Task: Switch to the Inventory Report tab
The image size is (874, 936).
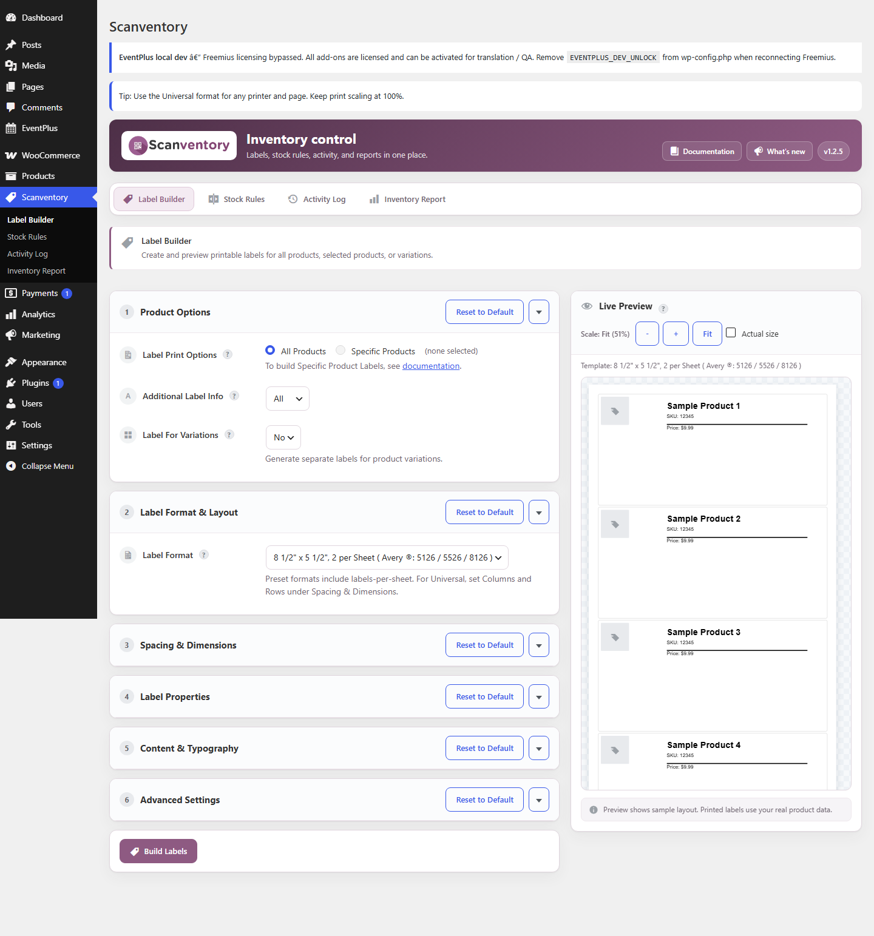Action: coord(408,199)
